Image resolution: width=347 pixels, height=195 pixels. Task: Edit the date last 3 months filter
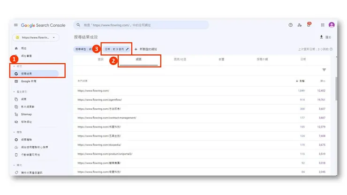[117, 49]
